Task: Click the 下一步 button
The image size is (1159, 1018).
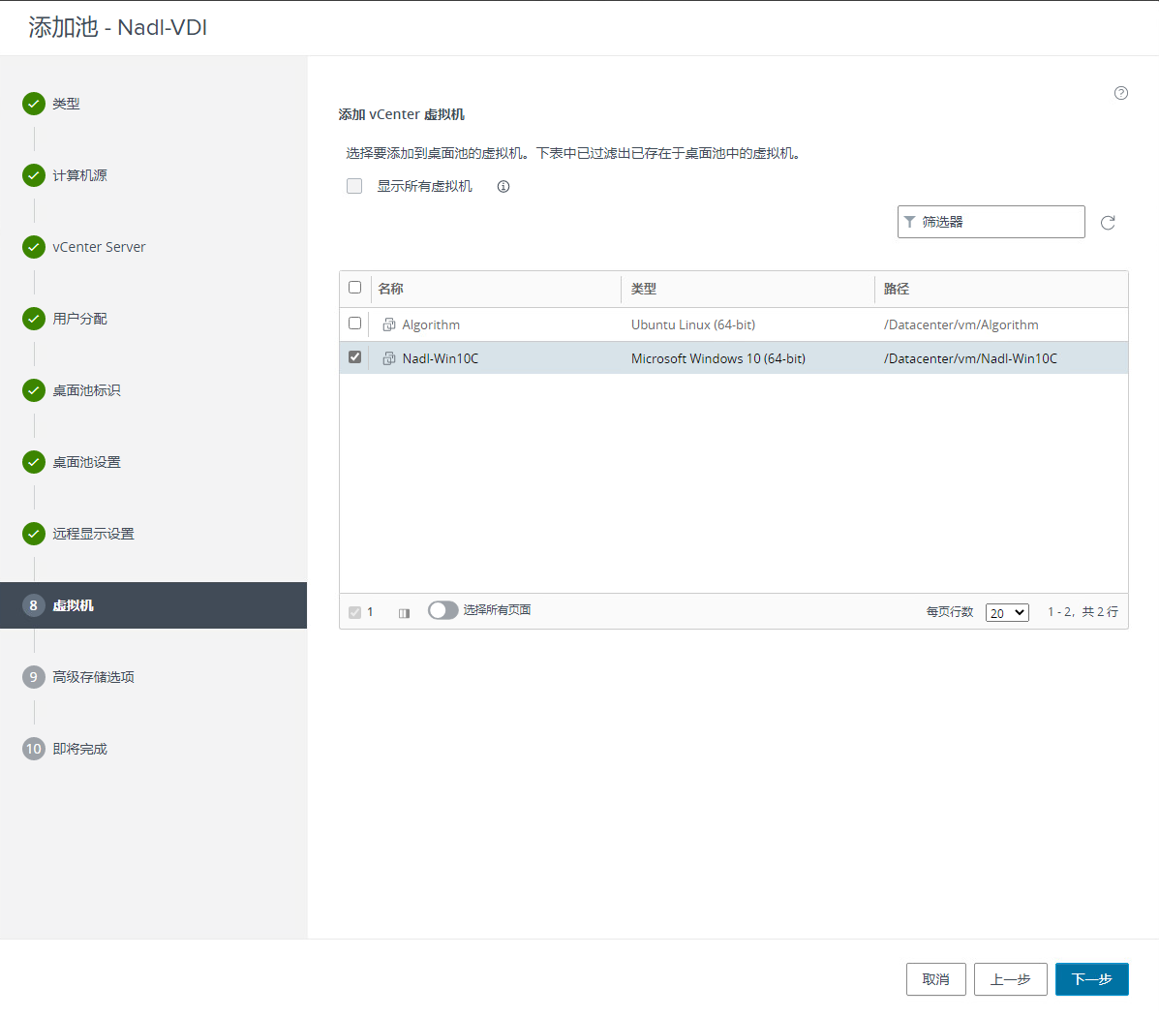Action: pos(1092,979)
